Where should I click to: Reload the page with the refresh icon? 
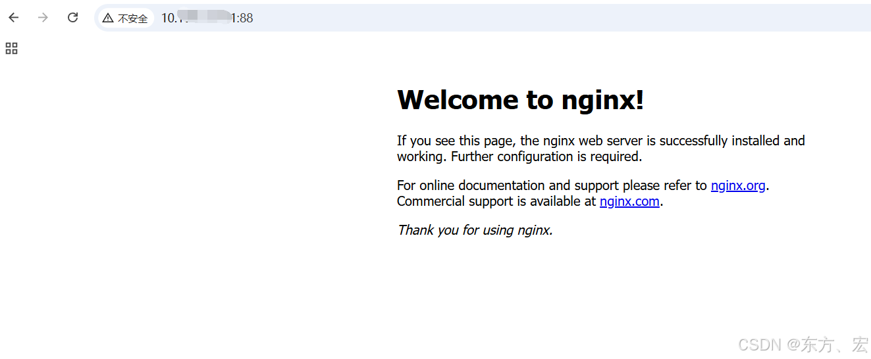coord(72,18)
